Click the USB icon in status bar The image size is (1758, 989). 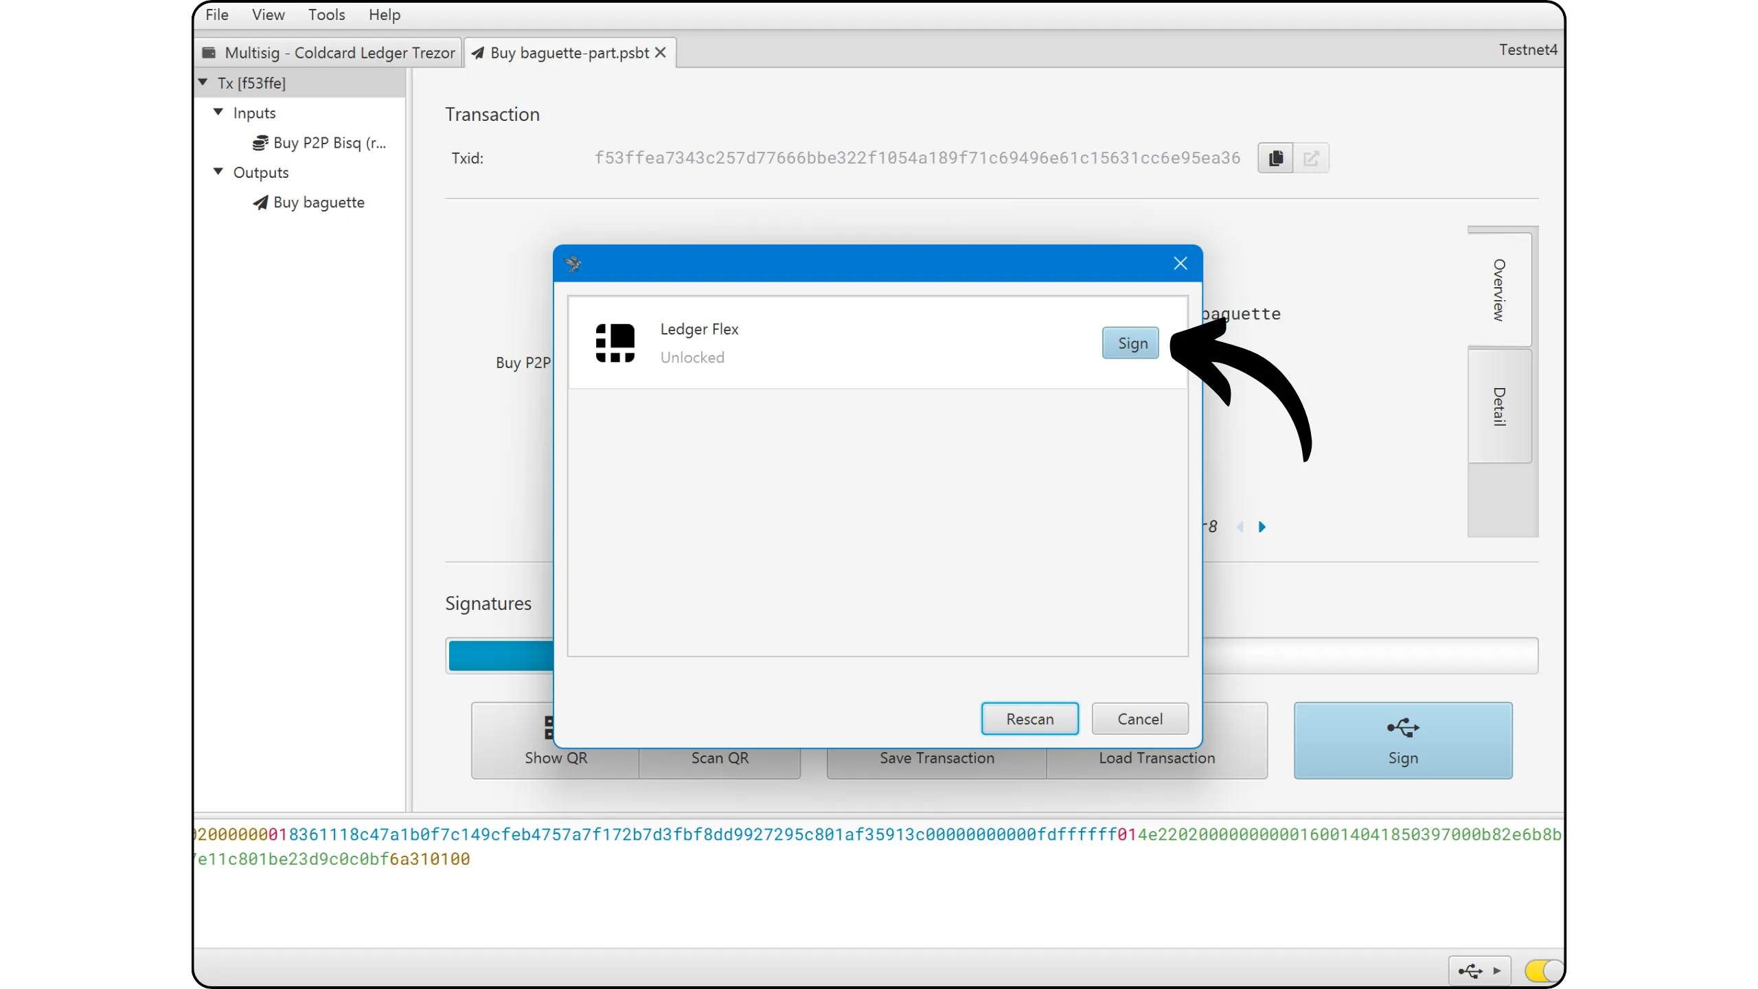(1470, 970)
